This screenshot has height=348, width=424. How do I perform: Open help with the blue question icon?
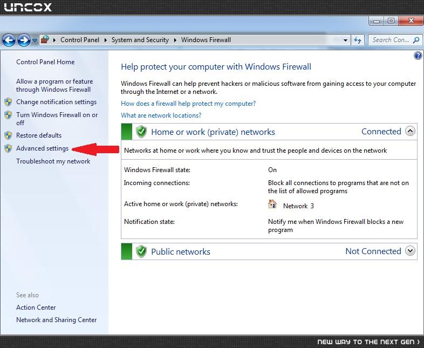(x=418, y=56)
